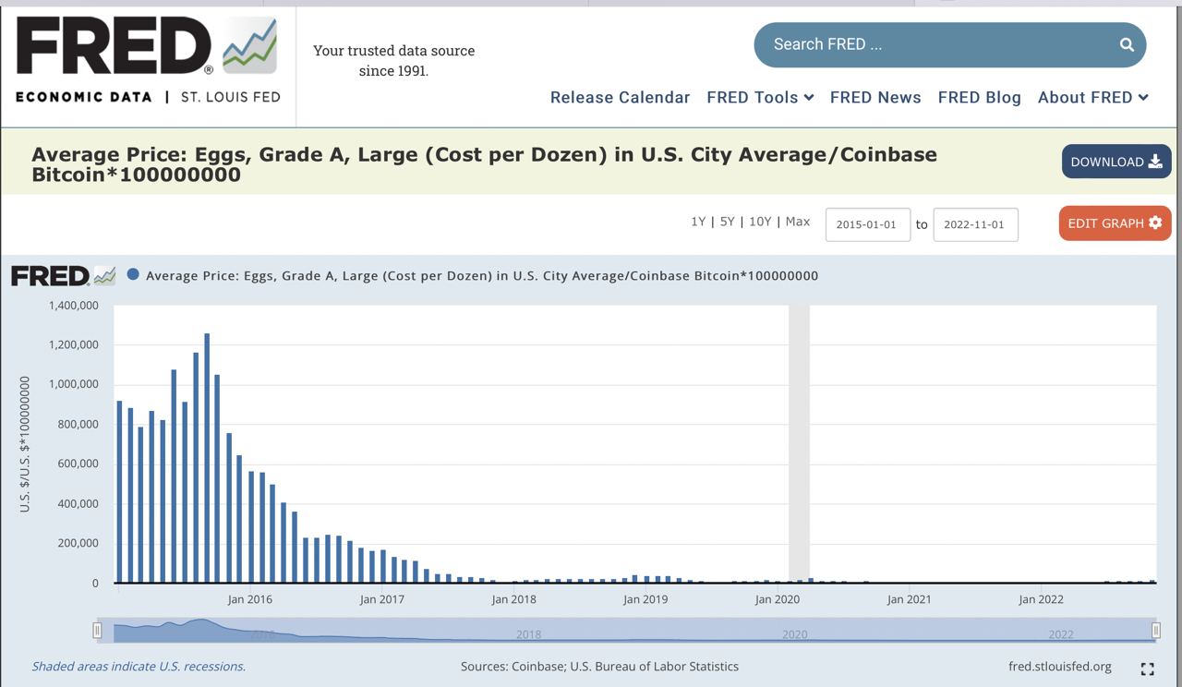Click the y-axis units label
The image size is (1182, 687).
point(25,444)
